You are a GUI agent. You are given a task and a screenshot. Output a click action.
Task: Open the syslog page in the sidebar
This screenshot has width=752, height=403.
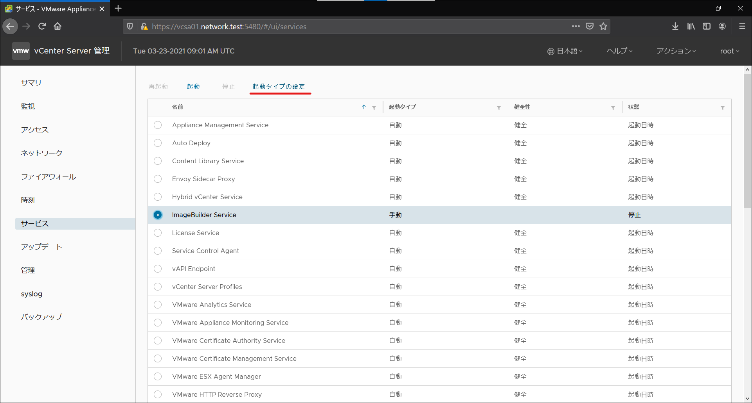(32, 294)
